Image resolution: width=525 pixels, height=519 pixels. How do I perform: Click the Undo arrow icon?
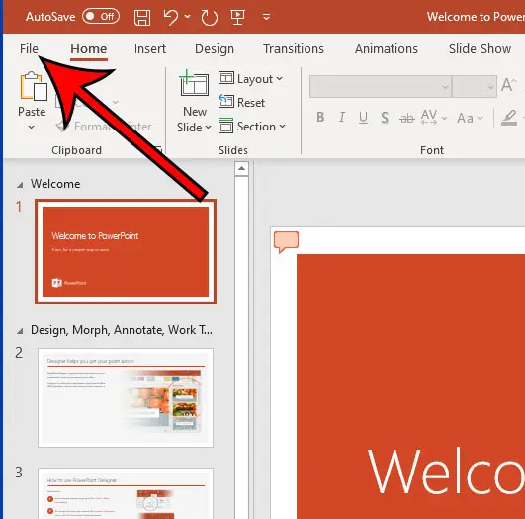point(171,17)
